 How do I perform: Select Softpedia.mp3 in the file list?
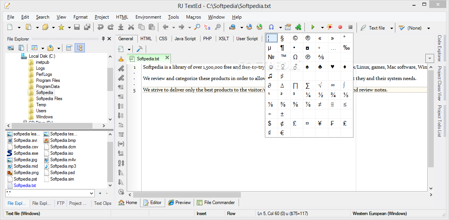[x=63, y=166]
